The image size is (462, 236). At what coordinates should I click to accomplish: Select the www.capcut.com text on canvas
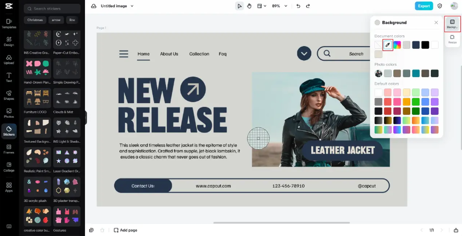click(x=213, y=186)
